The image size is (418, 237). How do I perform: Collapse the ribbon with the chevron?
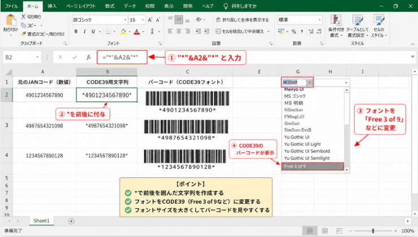click(412, 44)
